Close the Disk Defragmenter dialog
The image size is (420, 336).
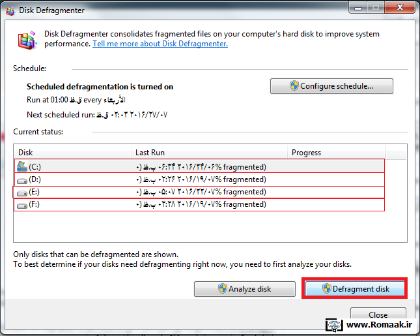coord(378,314)
